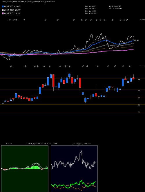Click the 41 price axis label
The height and width of the screenshot is (192, 145).
pos(139,90)
